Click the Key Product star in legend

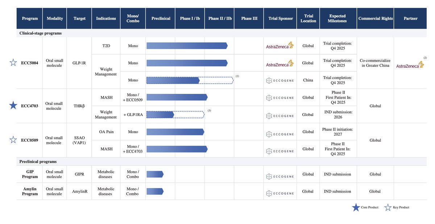click(388, 207)
